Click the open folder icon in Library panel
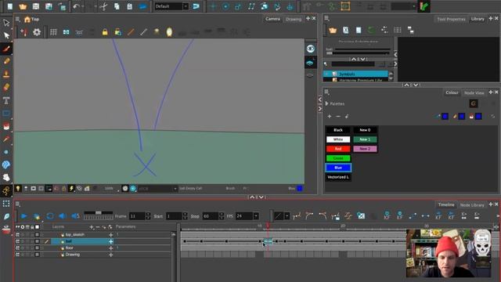501x282 pixels. (333, 30)
